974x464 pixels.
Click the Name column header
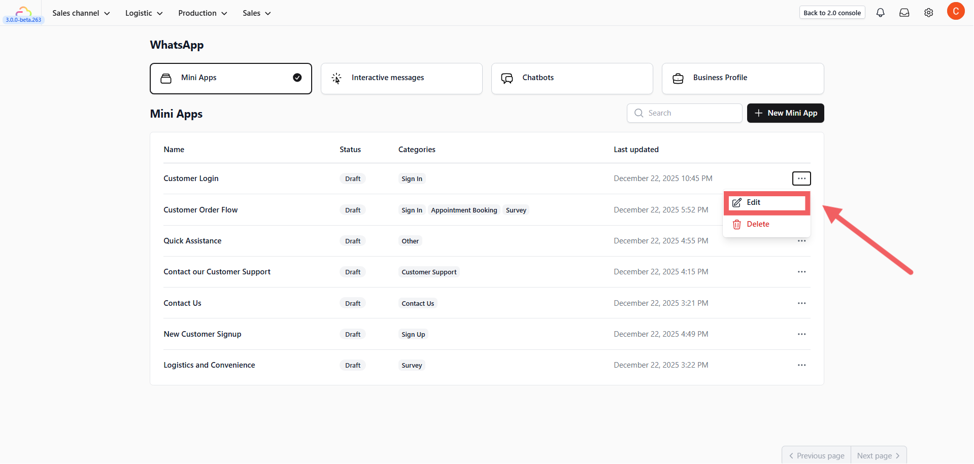tap(174, 150)
